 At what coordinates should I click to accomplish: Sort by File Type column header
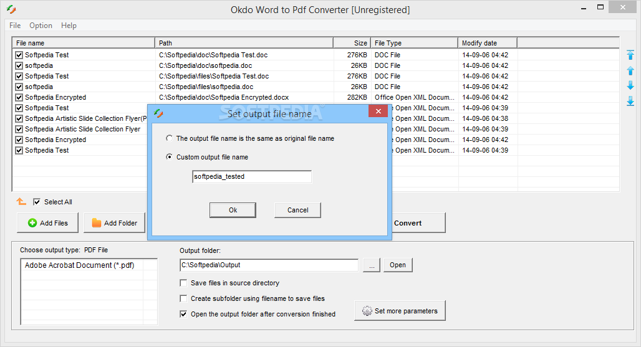pos(414,43)
